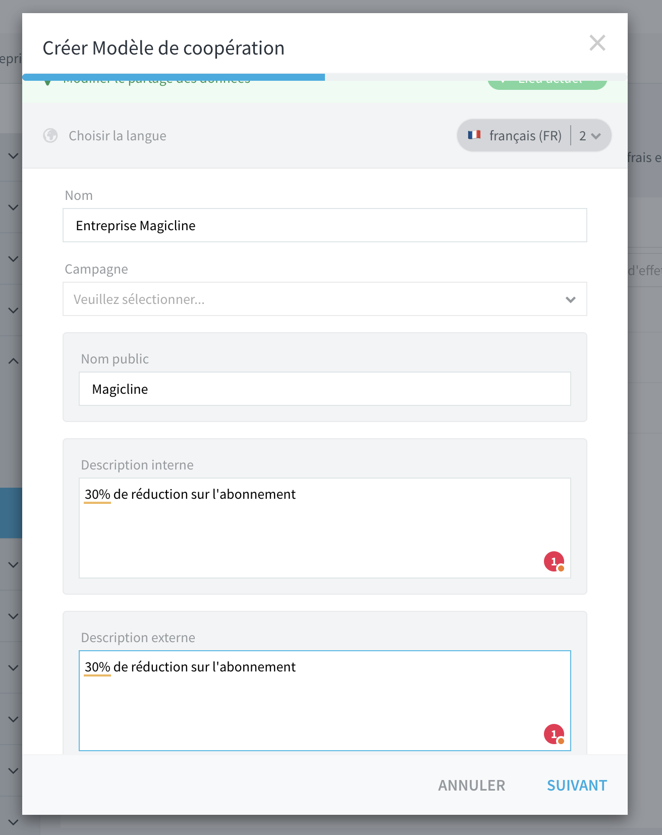Click the red badge in Description interne
This screenshot has width=662, height=835.
[x=554, y=561]
